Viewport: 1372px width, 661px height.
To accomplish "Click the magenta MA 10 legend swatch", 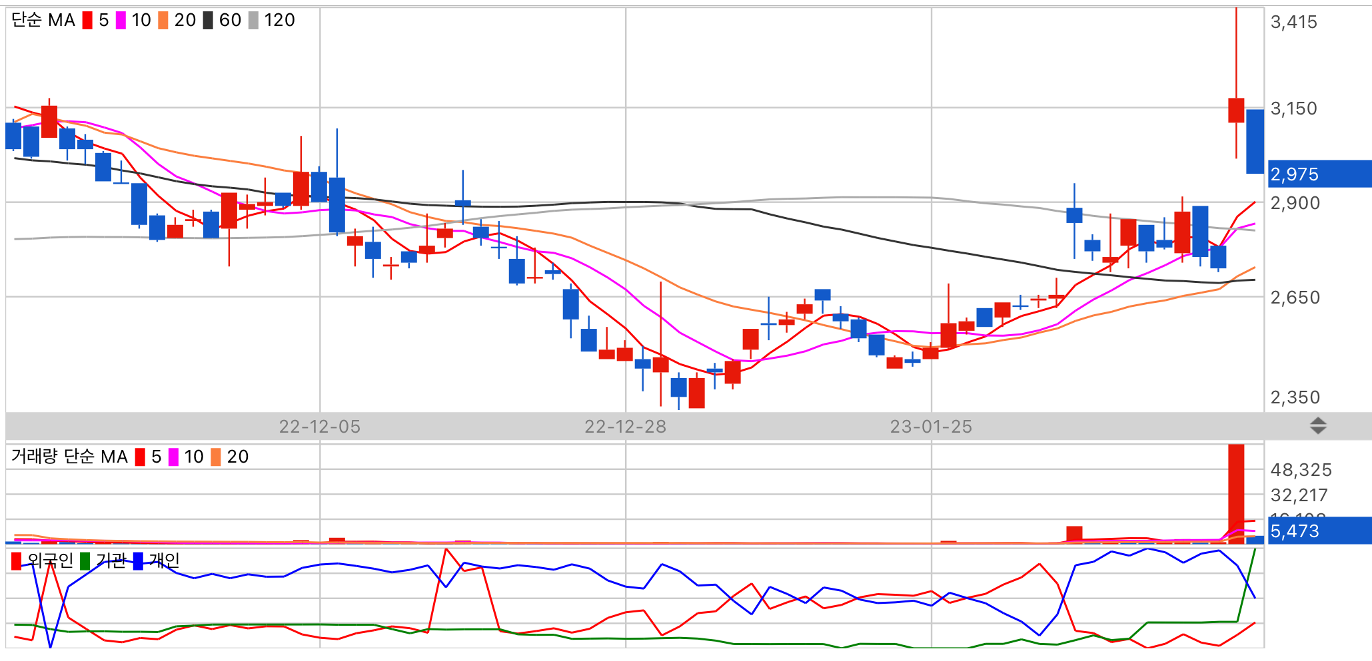I will click(121, 21).
